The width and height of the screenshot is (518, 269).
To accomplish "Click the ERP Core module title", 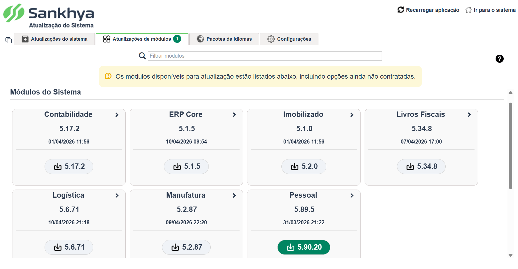I will pos(186,114).
